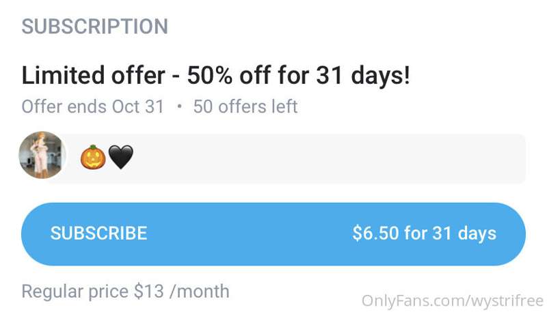
Task: Click the "Offer ends Oct 31" label
Action: click(92, 106)
